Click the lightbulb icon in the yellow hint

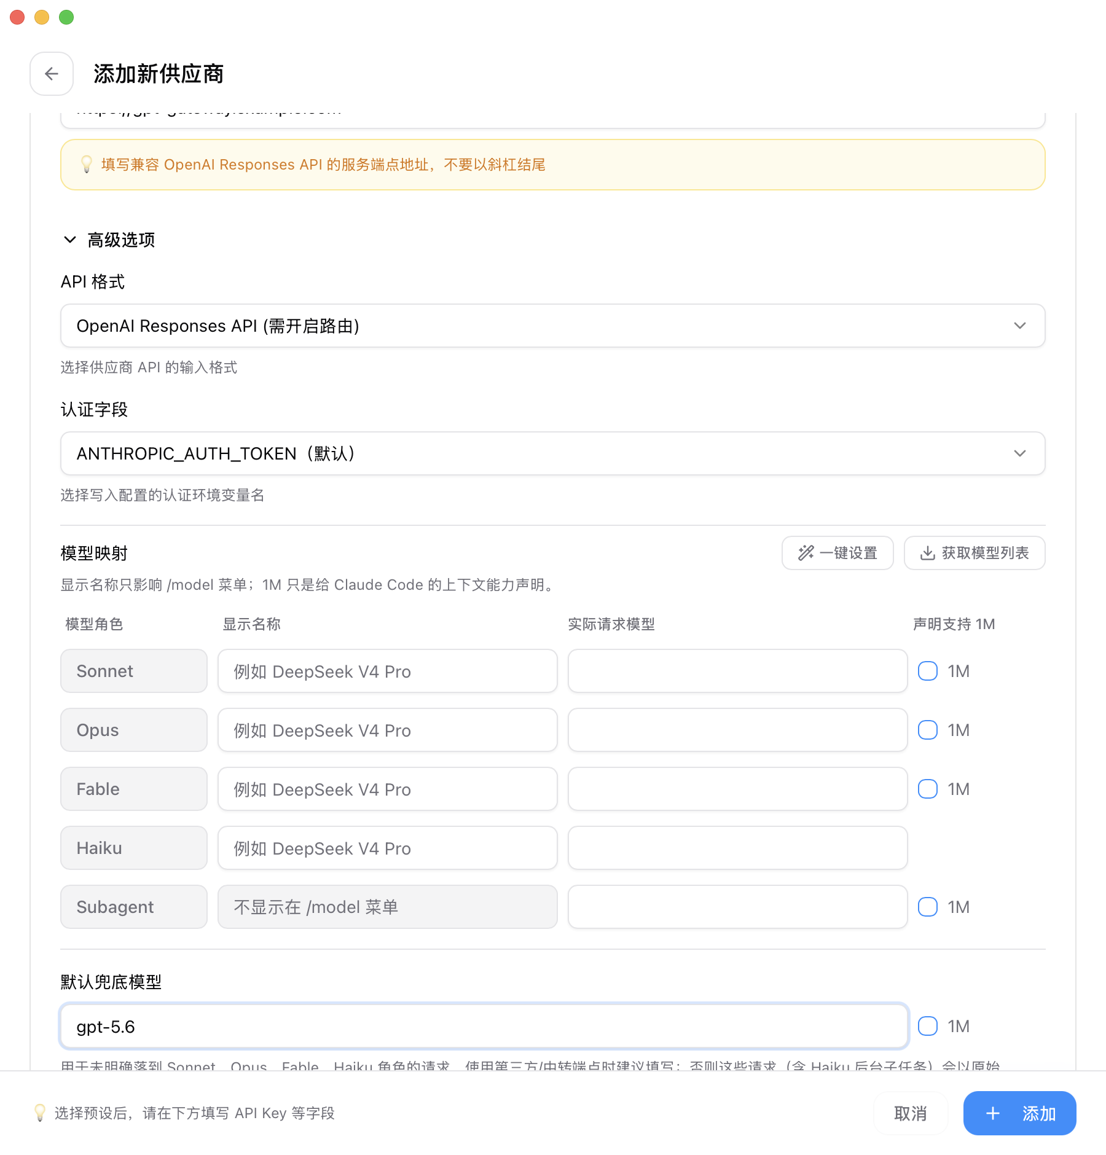point(87,164)
